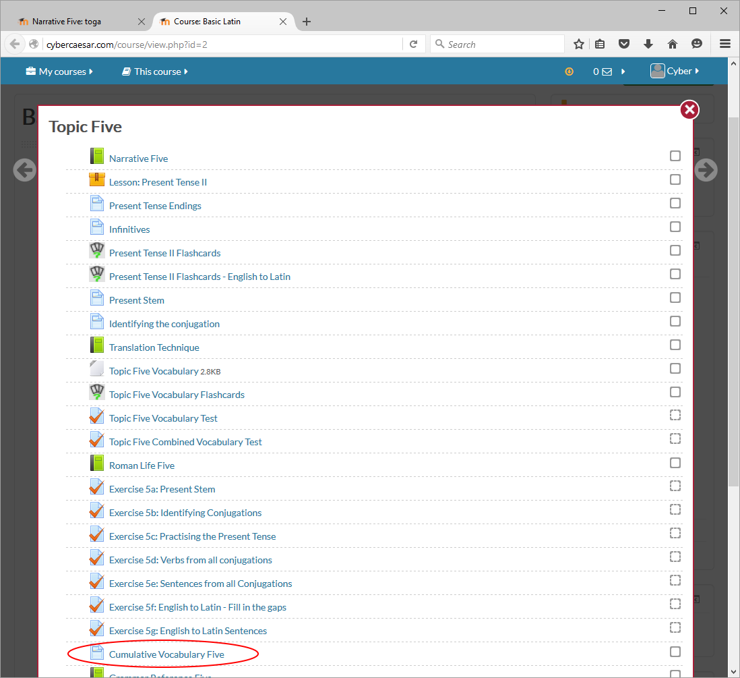Click the book icon beside Translation Technique

pos(97,345)
